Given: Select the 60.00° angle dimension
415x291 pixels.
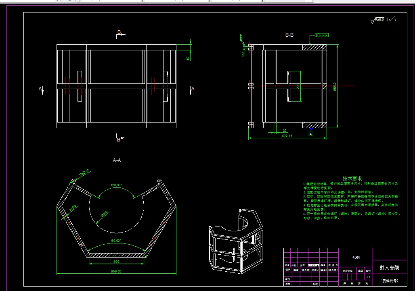Looking at the screenshot, I should pos(116,241).
